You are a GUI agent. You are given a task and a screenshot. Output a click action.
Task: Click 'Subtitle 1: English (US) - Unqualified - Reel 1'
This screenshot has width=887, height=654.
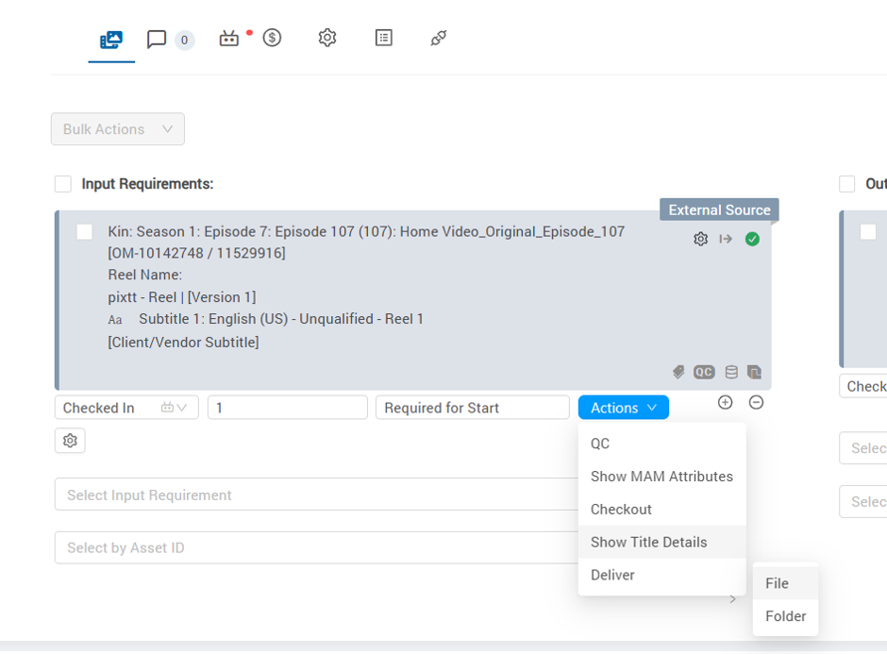pyautogui.click(x=281, y=319)
